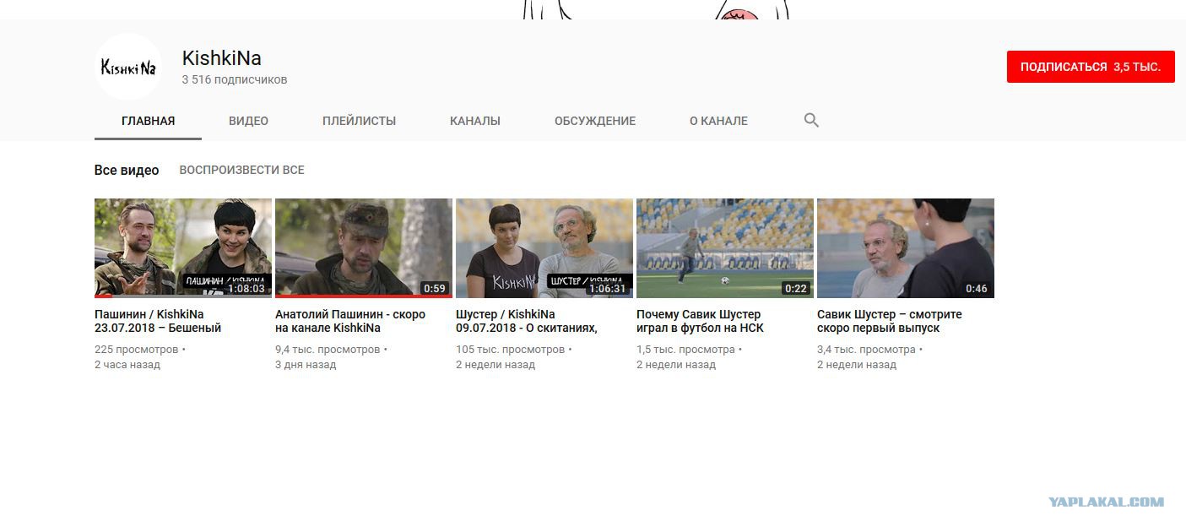Click the KishkiNa channel name

pos(222,58)
